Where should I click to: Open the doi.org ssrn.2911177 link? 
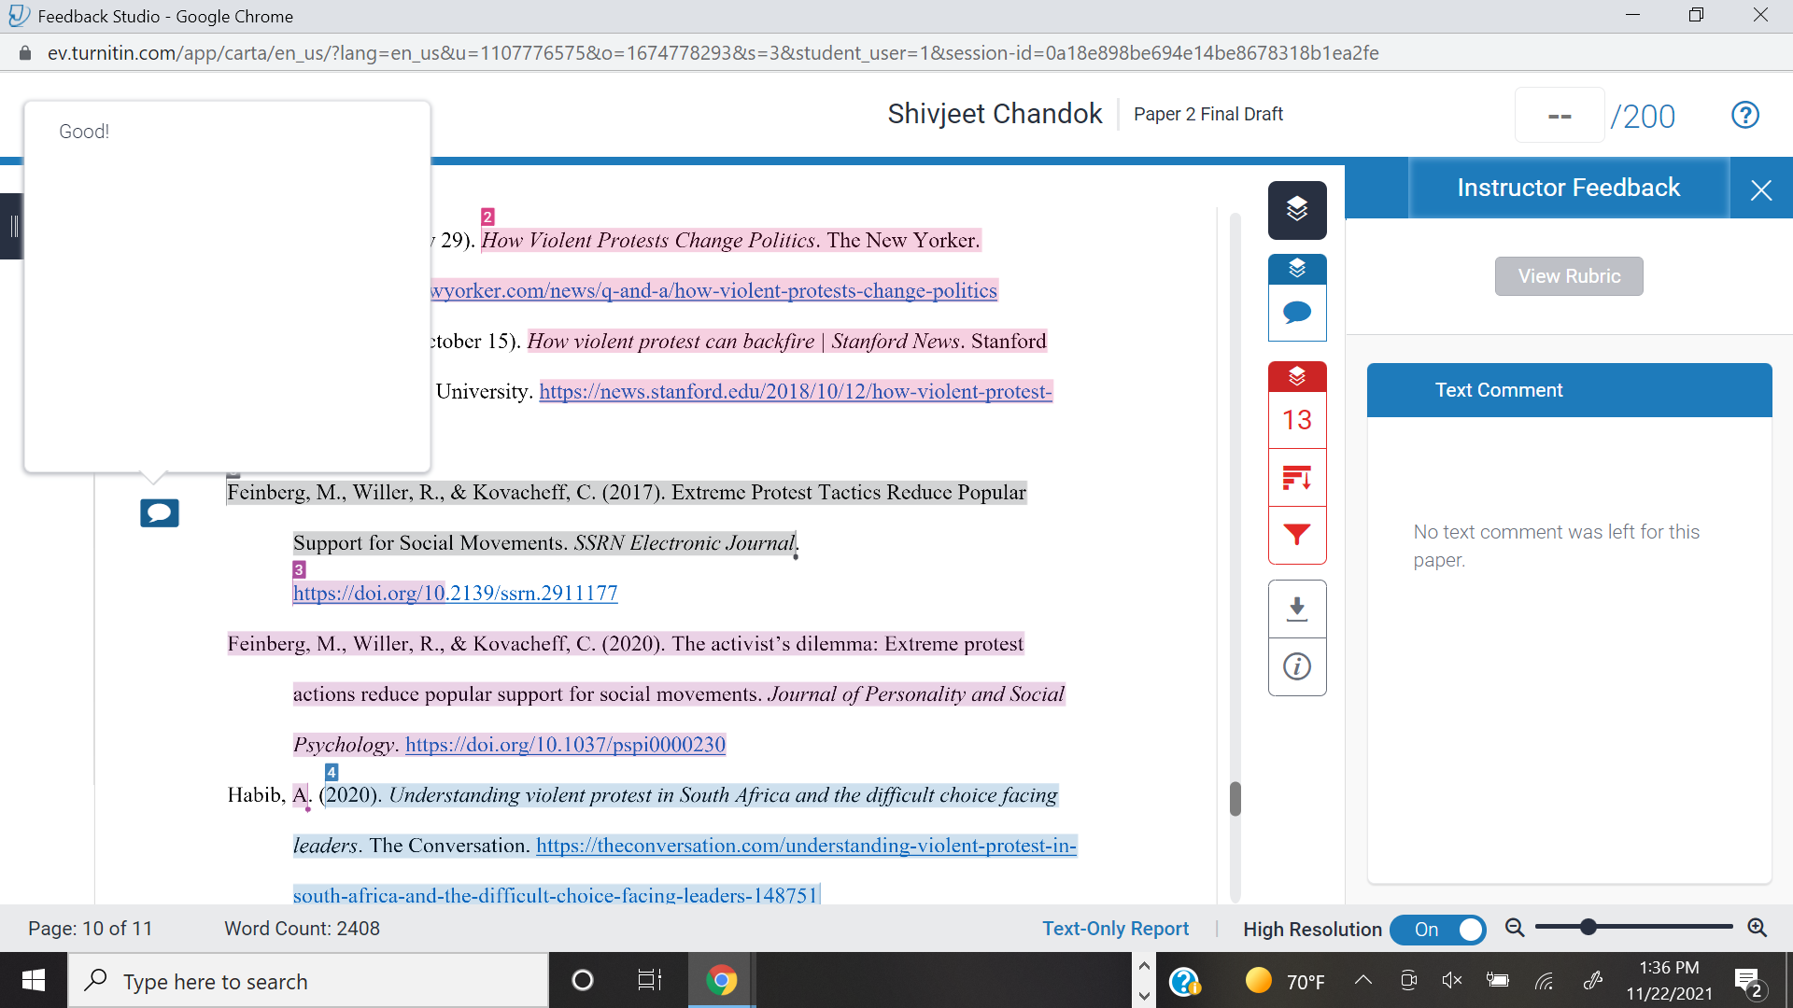(x=455, y=594)
